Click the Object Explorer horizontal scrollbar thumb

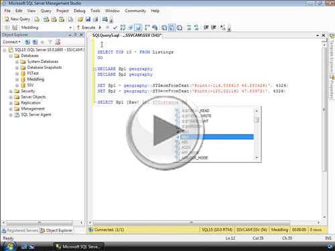coord(40,223)
